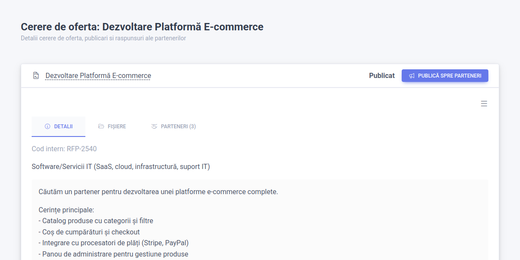Click the Software/Servicii IT category line
This screenshot has height=260, width=520.
coord(120,166)
